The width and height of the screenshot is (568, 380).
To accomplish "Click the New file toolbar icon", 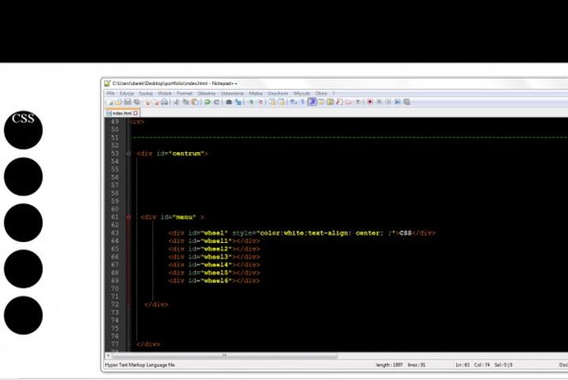I will coord(110,102).
